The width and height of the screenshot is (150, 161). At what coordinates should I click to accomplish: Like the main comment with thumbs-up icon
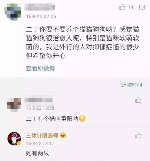coord(122,7)
